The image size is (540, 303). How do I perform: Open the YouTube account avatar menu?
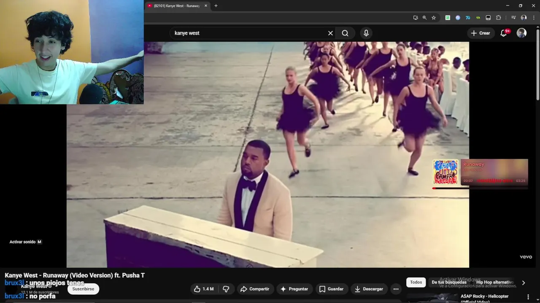[x=521, y=33]
